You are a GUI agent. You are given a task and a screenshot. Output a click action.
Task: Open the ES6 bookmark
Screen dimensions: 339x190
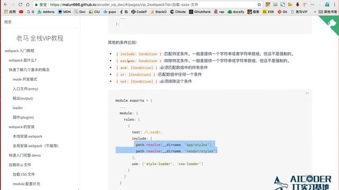269,12
